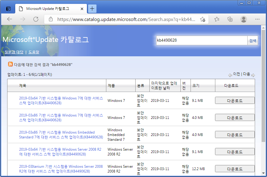Open browser settings and more menu

(x=257, y=19)
